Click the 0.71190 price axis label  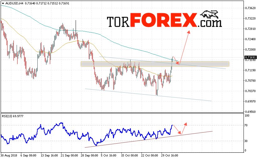250,70
